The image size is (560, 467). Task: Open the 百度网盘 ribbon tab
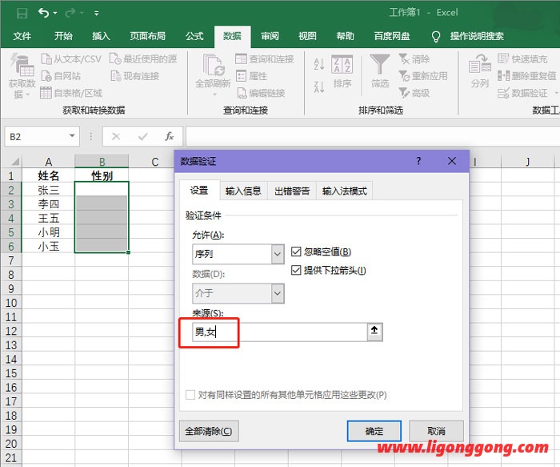pos(392,36)
